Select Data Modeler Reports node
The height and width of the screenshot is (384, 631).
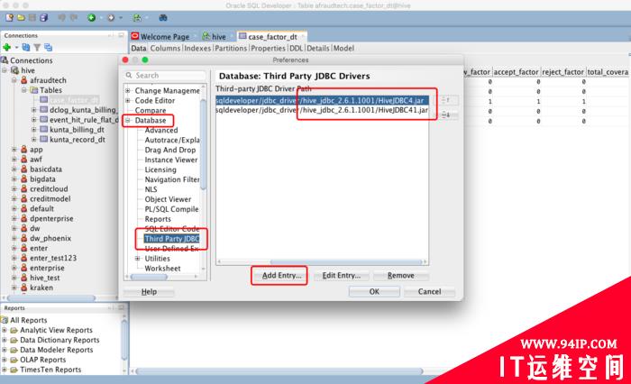[x=56, y=350]
